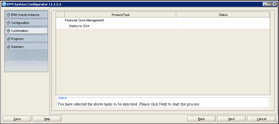The width and height of the screenshot is (279, 124).
Task: Open Help for the configurator
Action: [x=47, y=119]
